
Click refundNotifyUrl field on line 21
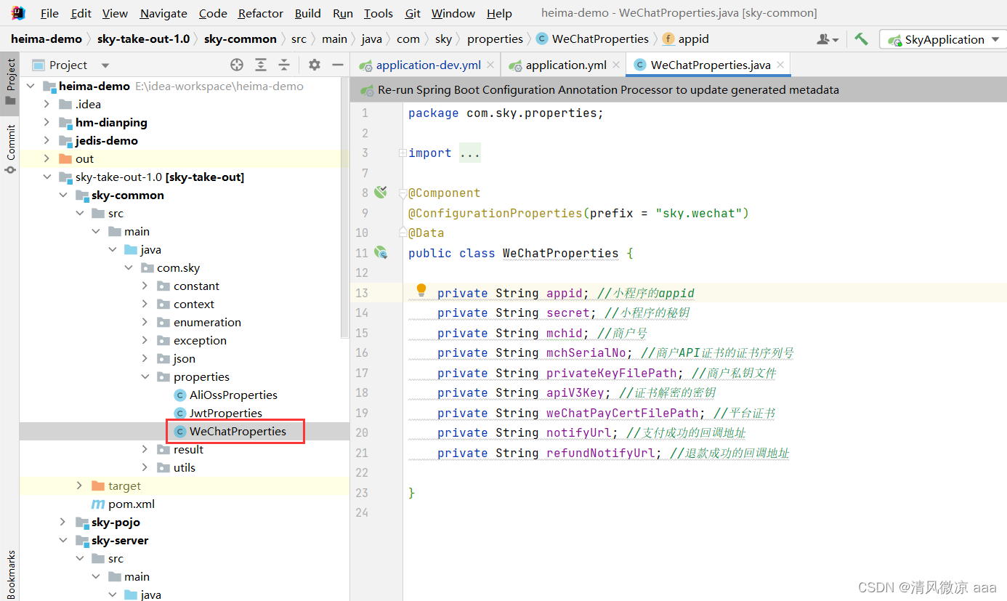coord(600,453)
